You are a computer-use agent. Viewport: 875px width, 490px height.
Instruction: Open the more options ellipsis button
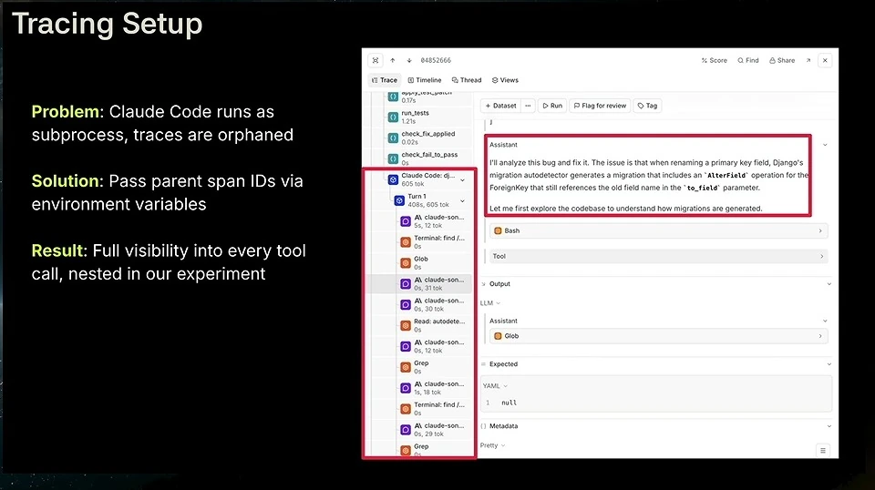point(528,106)
